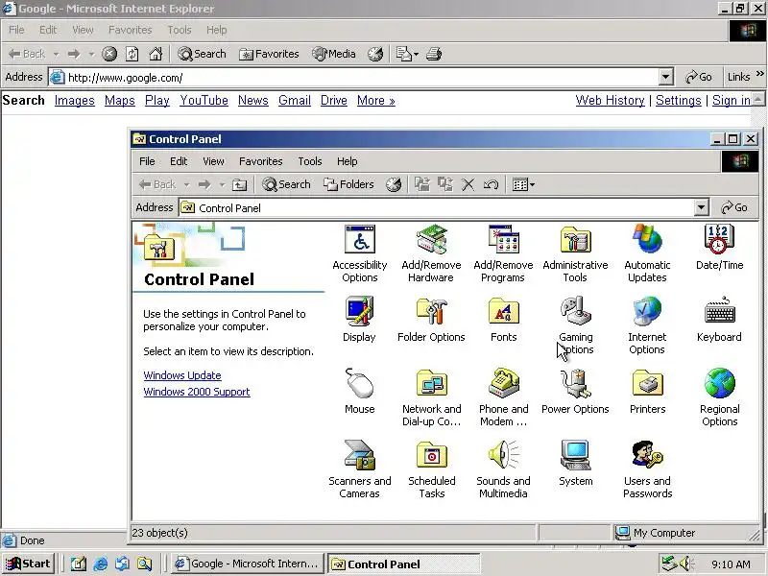Click the YouTube link on the Google page
This screenshot has height=576, width=768.
(204, 101)
